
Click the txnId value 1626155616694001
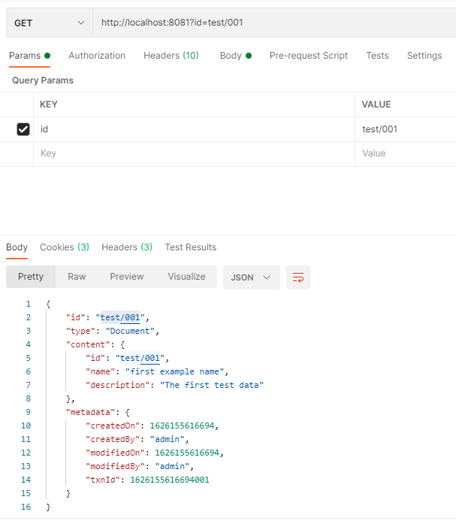point(169,480)
